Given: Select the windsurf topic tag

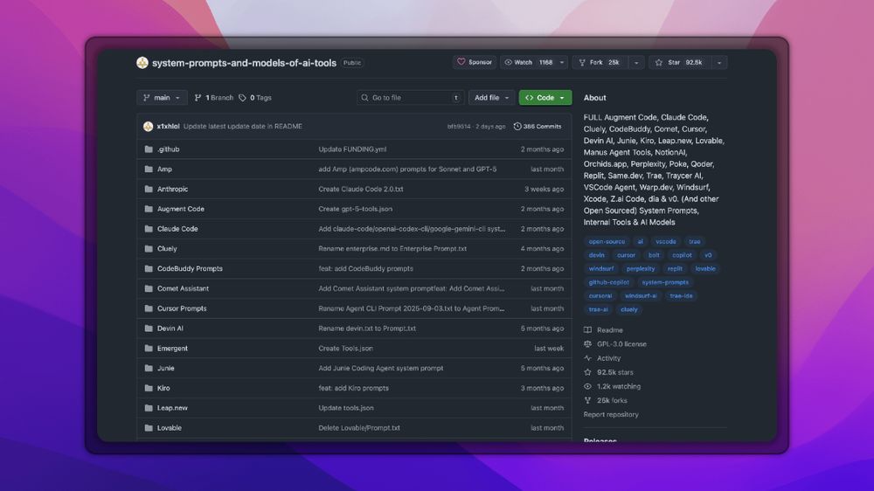Looking at the screenshot, I should 601,268.
